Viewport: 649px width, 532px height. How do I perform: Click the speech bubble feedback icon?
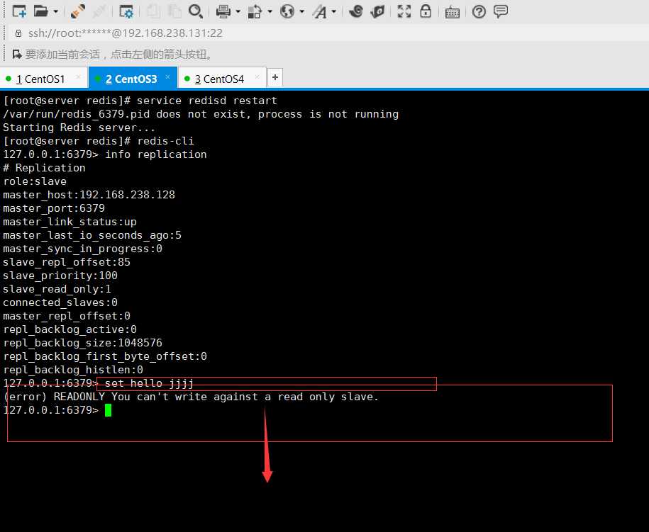click(x=501, y=11)
